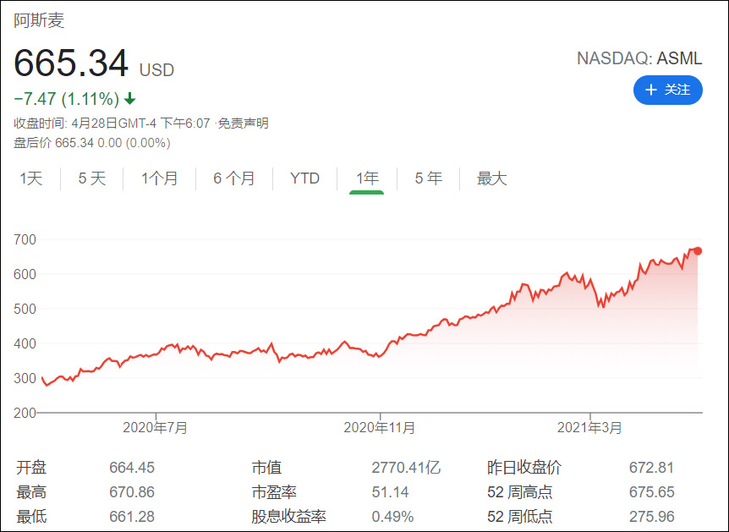Click the 关注 follow button
This screenshot has height=532, width=729.
point(668,90)
